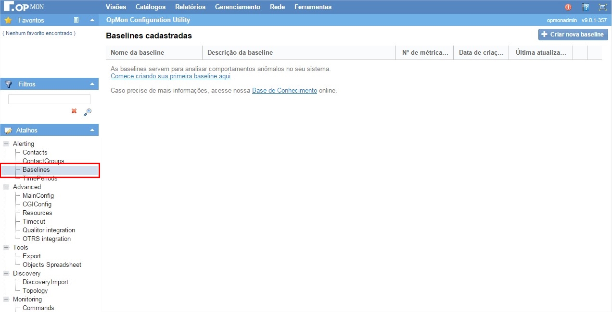Click the Filtros text input field
612x312 pixels.
(49, 99)
